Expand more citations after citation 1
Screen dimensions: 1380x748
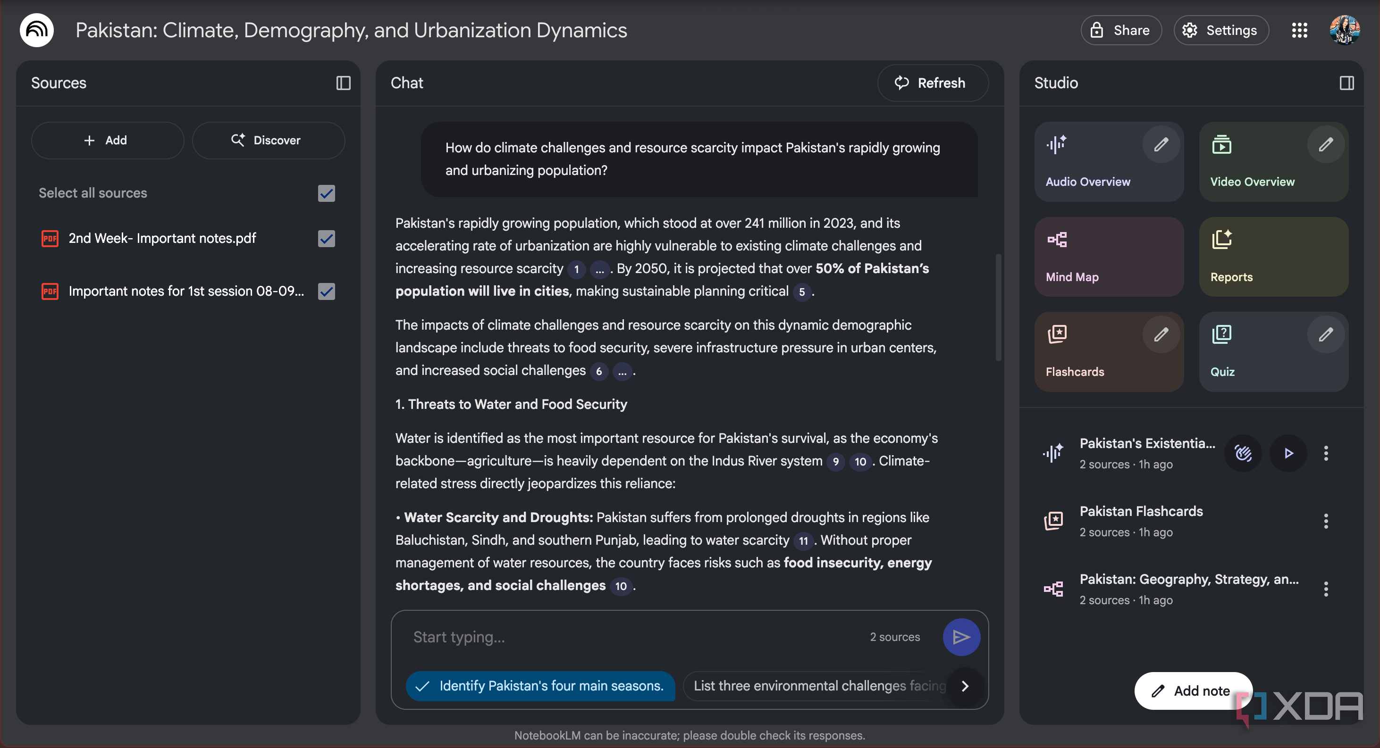(x=599, y=269)
